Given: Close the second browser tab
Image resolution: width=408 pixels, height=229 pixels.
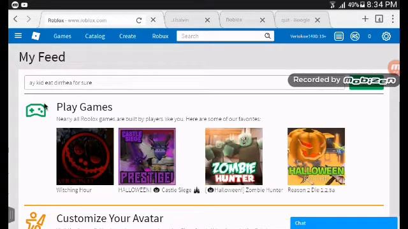Looking at the screenshot, I should click(x=207, y=20).
